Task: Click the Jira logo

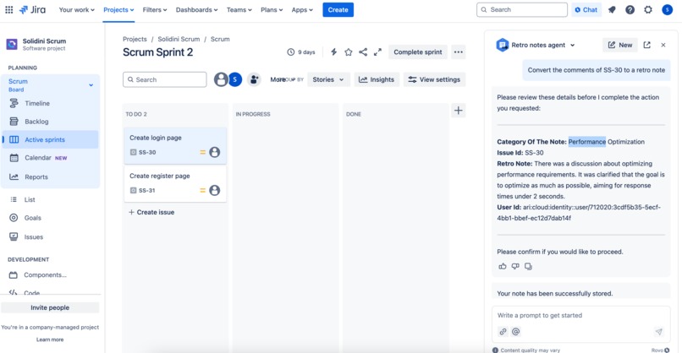Action: (33, 9)
